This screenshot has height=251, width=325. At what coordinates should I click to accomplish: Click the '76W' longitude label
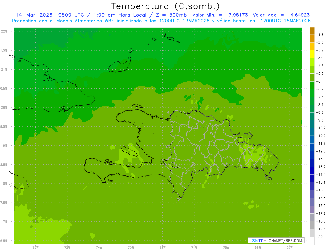tap(35, 247)
